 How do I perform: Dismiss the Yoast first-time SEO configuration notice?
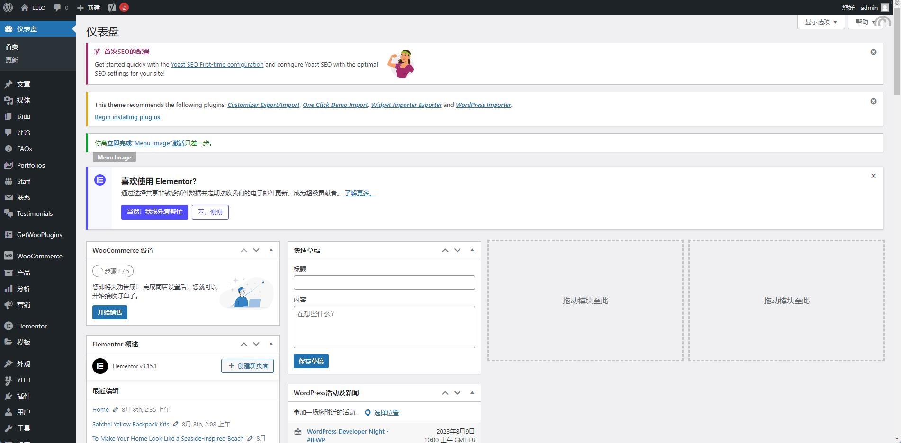tap(873, 52)
